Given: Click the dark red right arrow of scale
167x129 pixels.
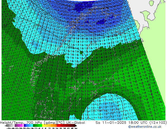Looking at the screenshot, I should [x=76, y=126].
